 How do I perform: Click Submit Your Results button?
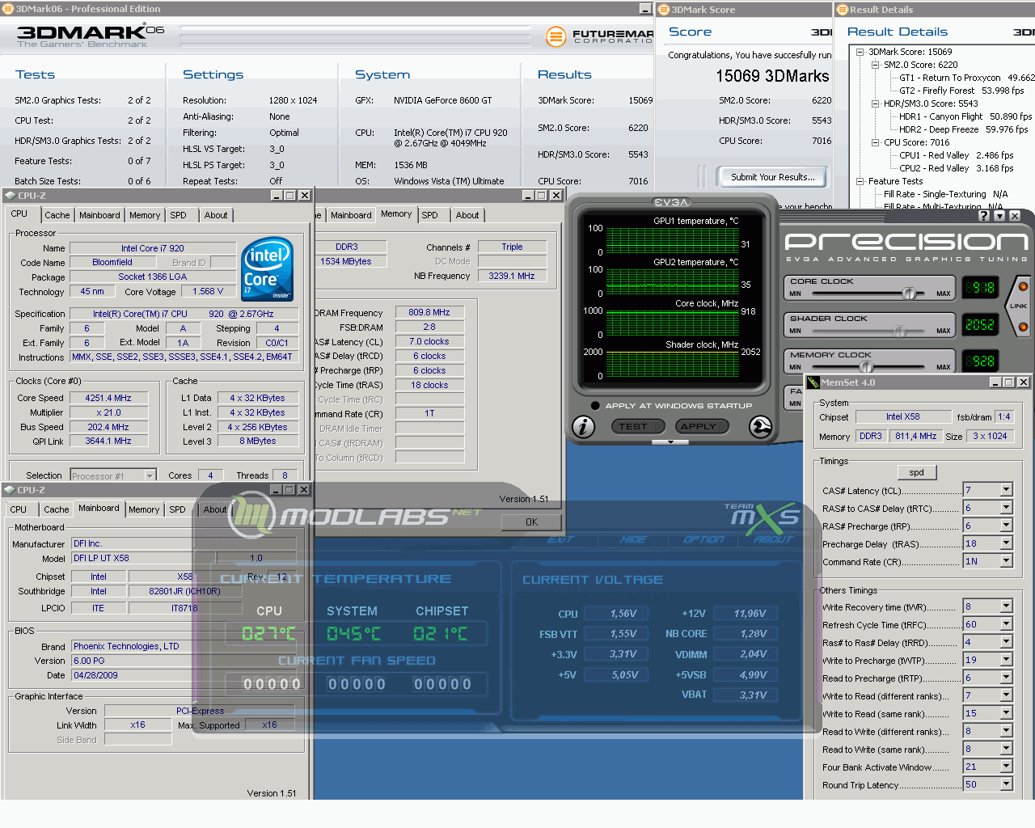click(x=773, y=177)
